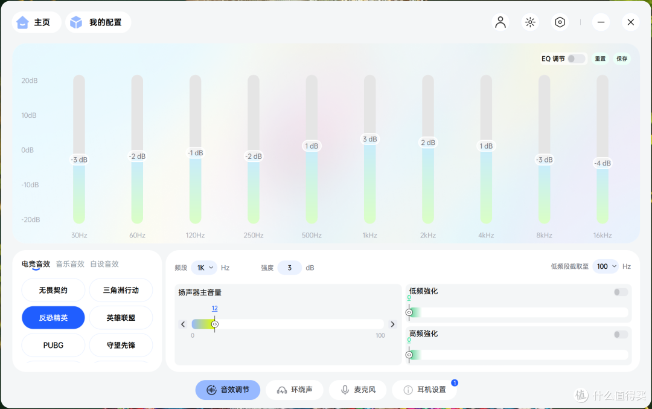Open the 频段 1K frequency dropdown
Image resolution: width=652 pixels, height=409 pixels.
click(x=204, y=268)
